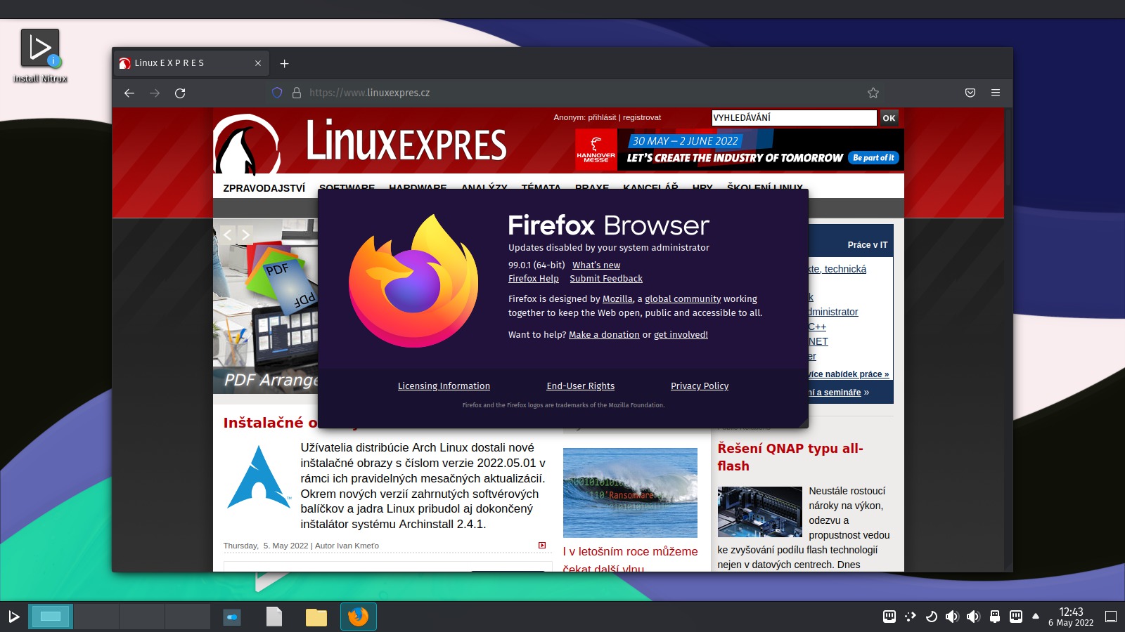1125x632 pixels.
Task: Open Řešení QNAP typu all-flash article
Action: click(x=790, y=457)
